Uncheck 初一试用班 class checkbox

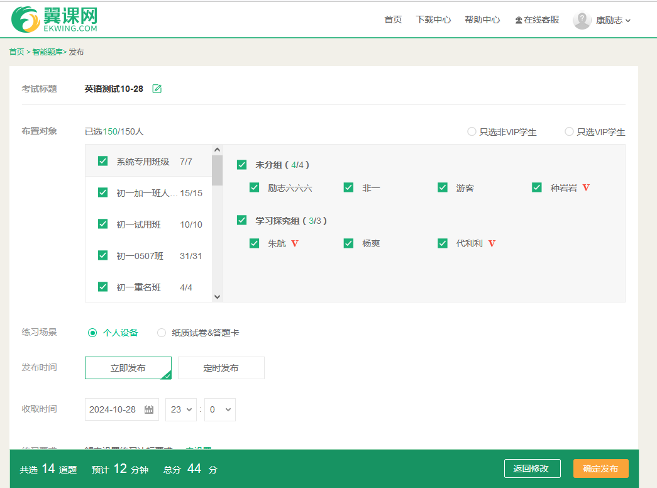pos(102,224)
